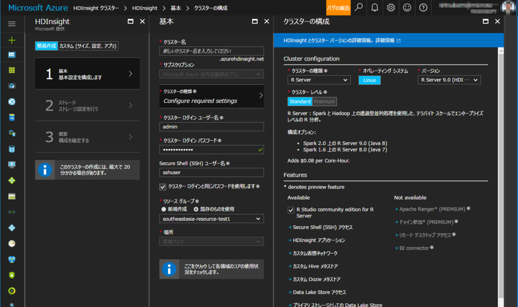The height and width of the screenshot is (307, 518).
Task: Click the クラスターの構成 panel vertical scrollbar
Action: 501,176
